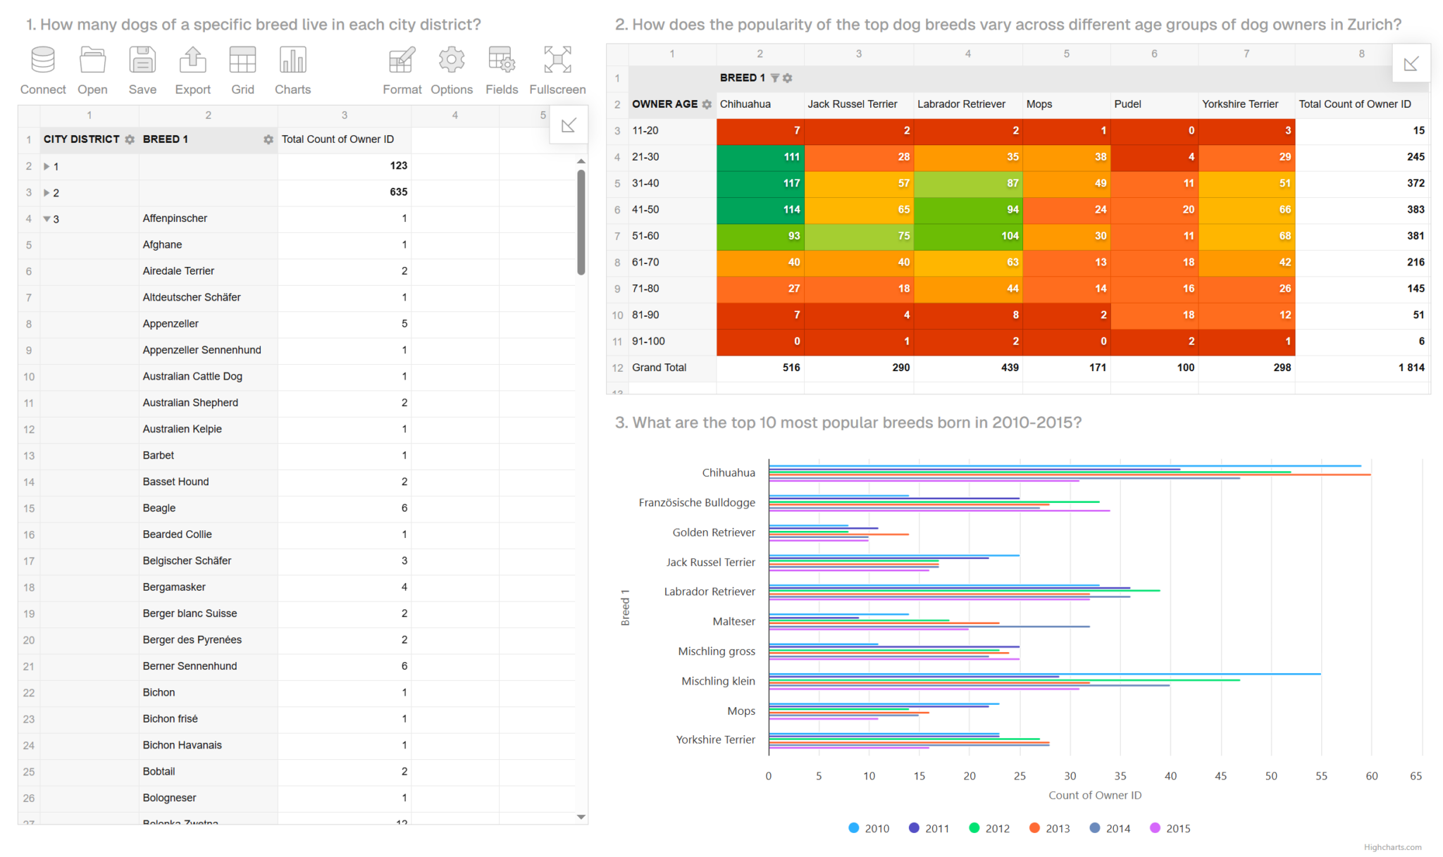Show the Fields list
The width and height of the screenshot is (1443, 857).
501,59
